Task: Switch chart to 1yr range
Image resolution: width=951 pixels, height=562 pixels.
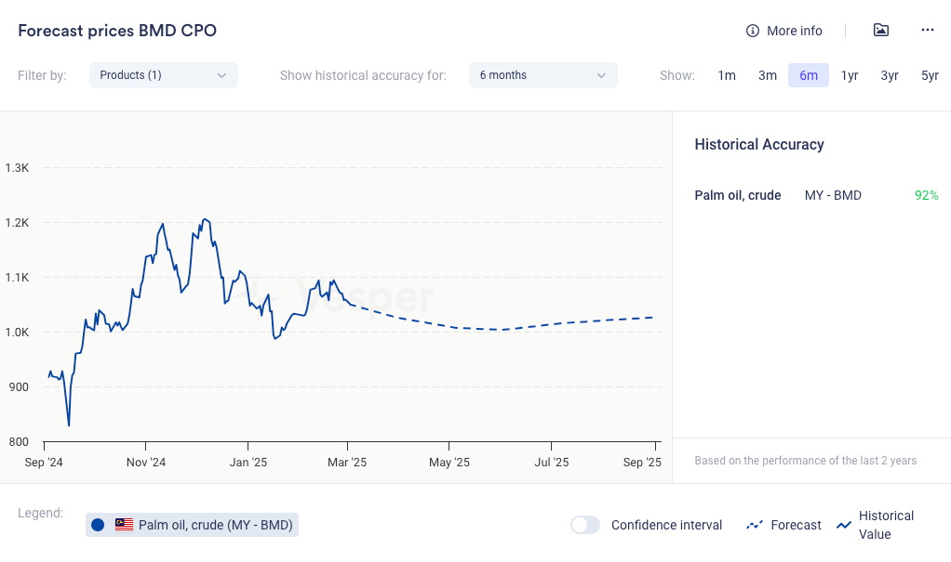Action: click(850, 75)
